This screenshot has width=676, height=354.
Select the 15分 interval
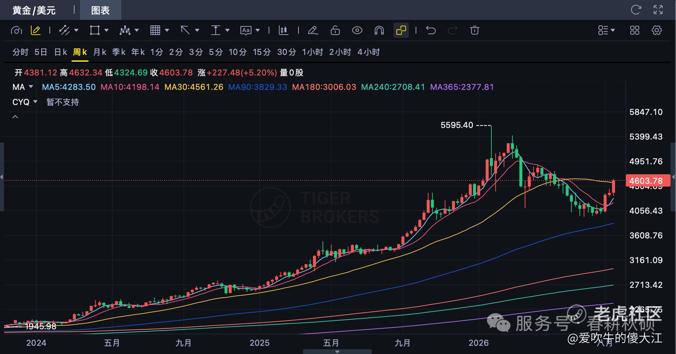pos(262,52)
